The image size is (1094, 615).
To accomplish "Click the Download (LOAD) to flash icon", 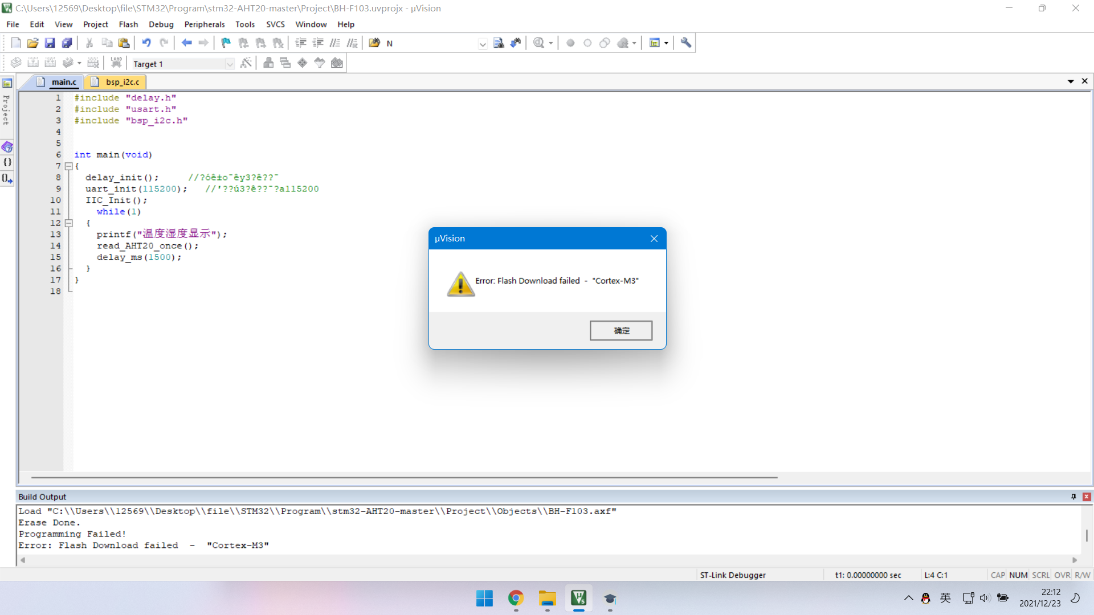I will tap(116, 63).
